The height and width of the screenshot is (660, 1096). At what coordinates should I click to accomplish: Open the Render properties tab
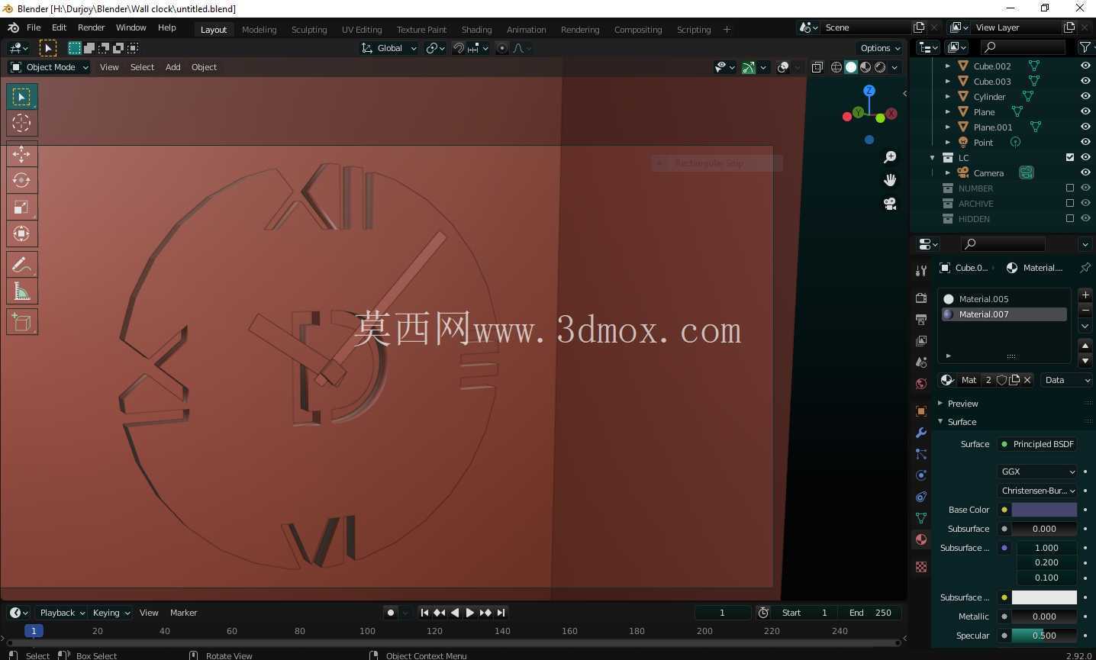click(x=921, y=298)
